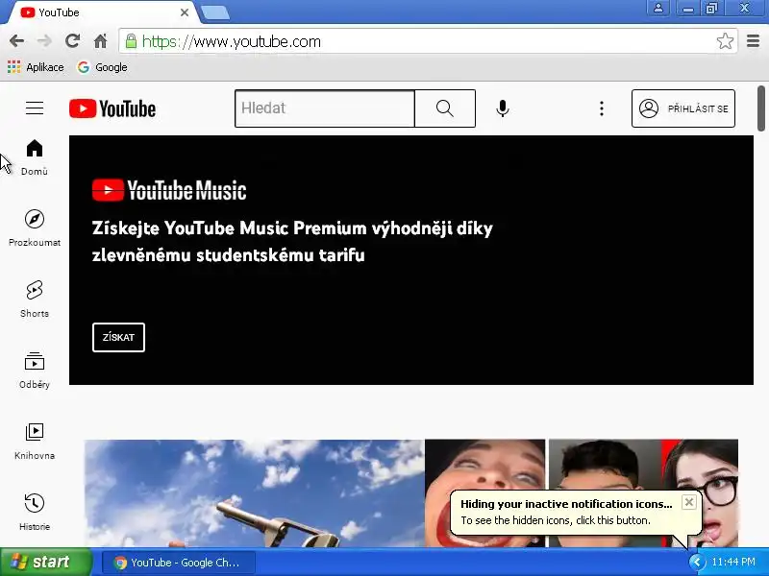Click the ZÍSKAT button
Viewport: 769px width, 576px height.
point(118,338)
